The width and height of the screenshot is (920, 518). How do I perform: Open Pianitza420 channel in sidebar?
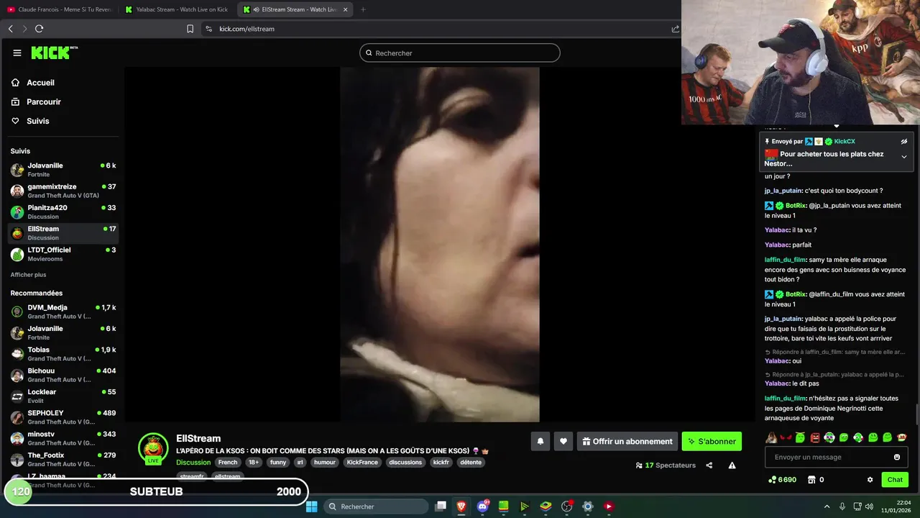(63, 212)
